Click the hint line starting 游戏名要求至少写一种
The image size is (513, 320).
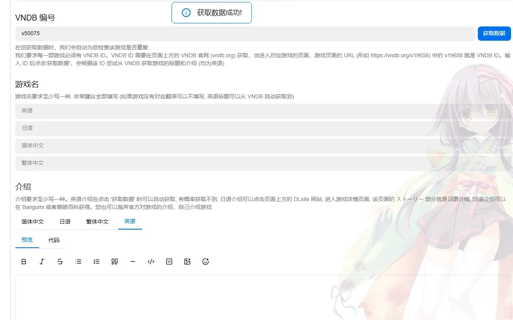[x=155, y=96]
